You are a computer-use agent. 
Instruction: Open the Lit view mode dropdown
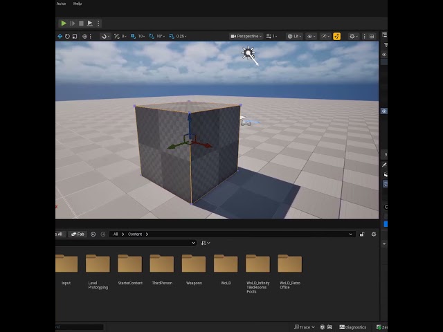click(x=294, y=36)
